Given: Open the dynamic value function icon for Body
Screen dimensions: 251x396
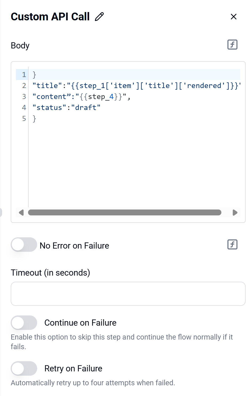Looking at the screenshot, I should click(x=232, y=45).
